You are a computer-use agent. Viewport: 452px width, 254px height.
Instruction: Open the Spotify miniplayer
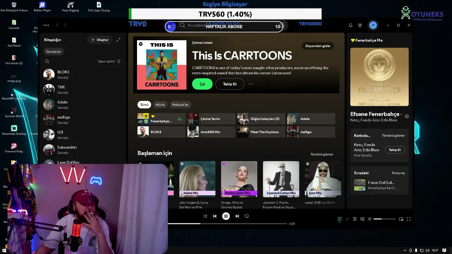(401, 219)
